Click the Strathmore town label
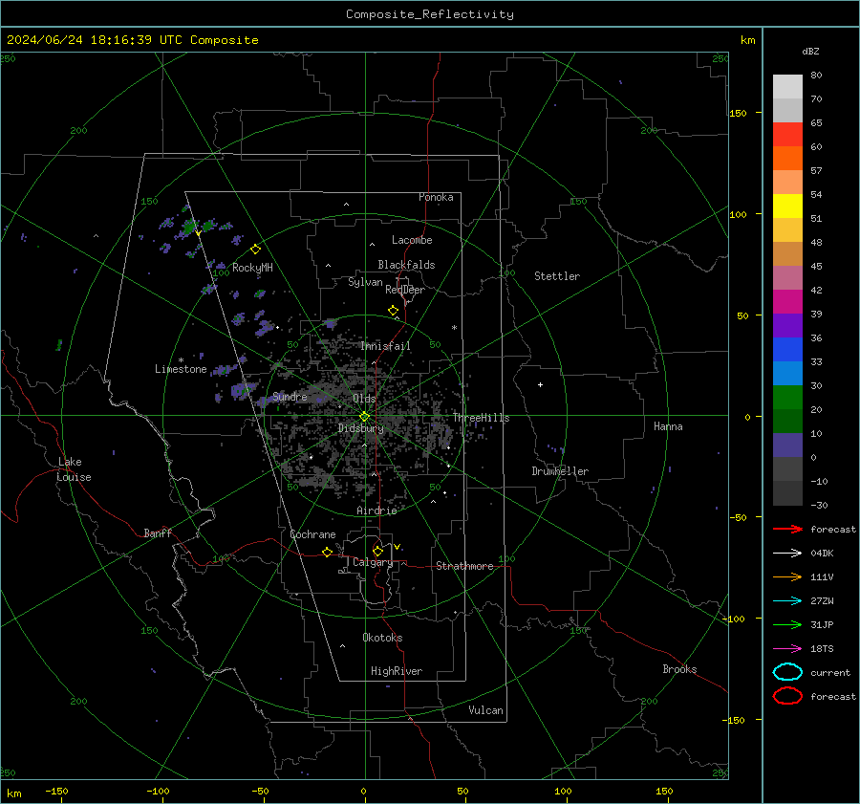 point(464,566)
